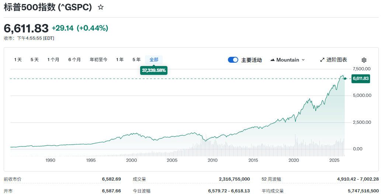
Task: Click the 2020 label on time axis
Action: 294,160
